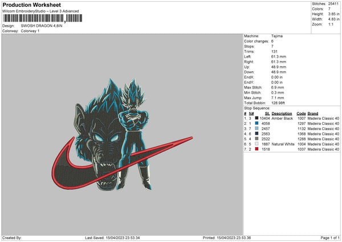Click the Zoom value 1:1
The width and height of the screenshot is (342, 242).
click(331, 24)
